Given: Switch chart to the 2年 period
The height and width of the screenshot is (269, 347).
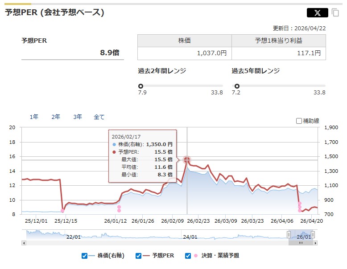Looking at the screenshot, I should pyautogui.click(x=56, y=117).
